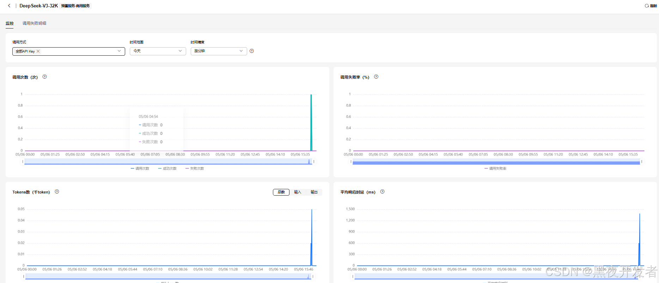Toggle the 调用次数 legend series
The width and height of the screenshot is (659, 283).
click(x=140, y=168)
